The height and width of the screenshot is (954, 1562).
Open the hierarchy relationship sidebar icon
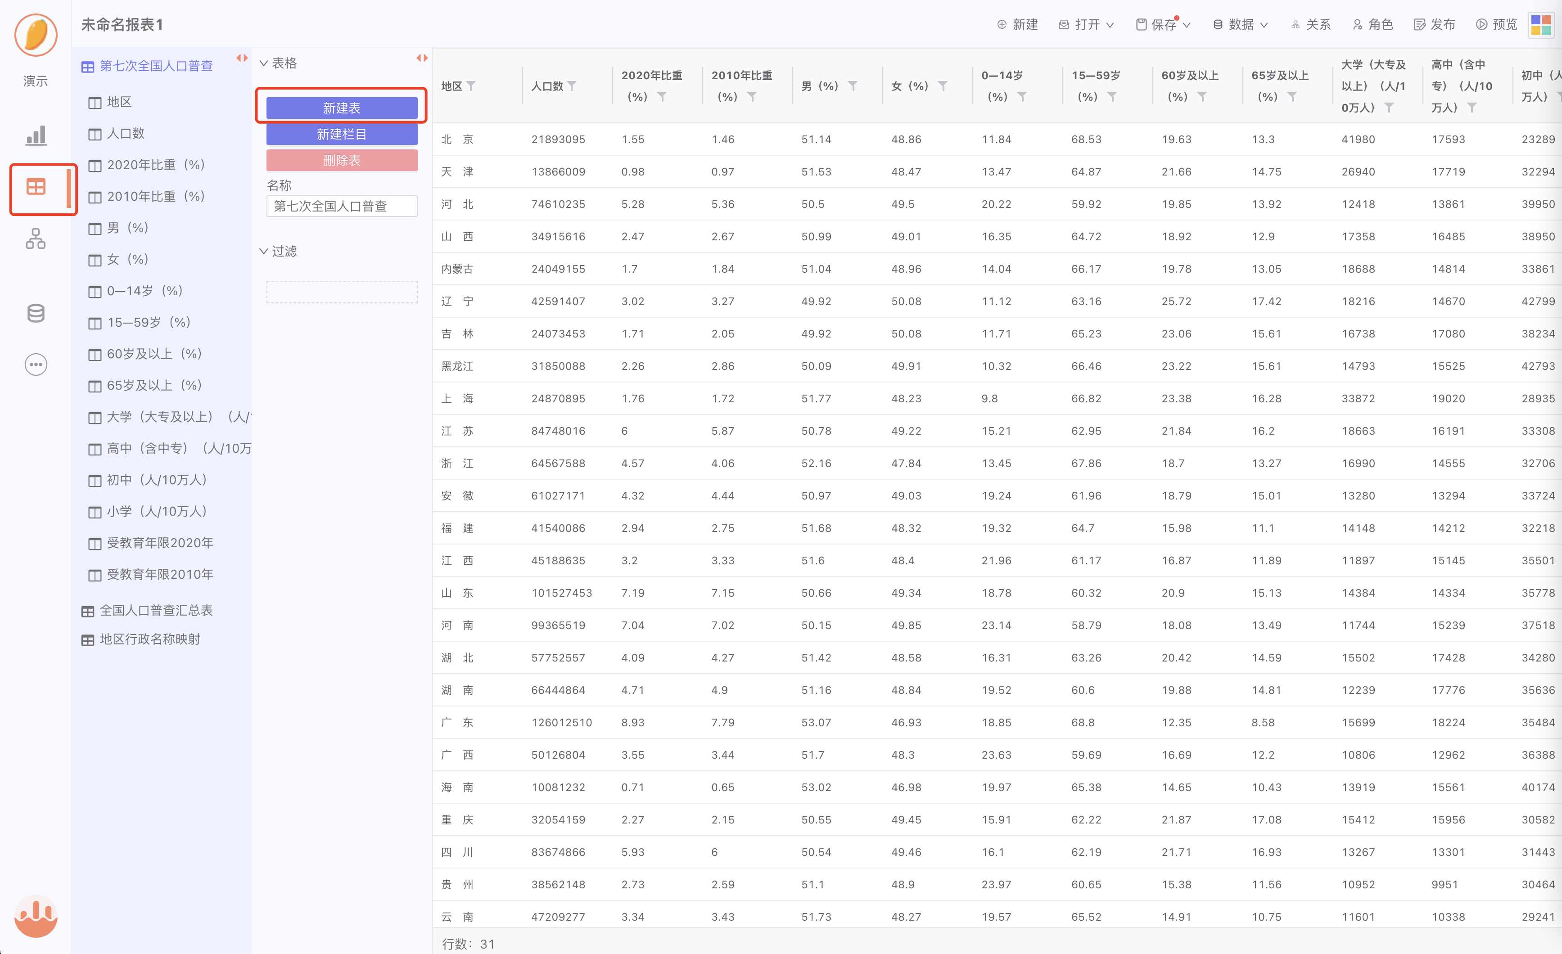(x=36, y=238)
